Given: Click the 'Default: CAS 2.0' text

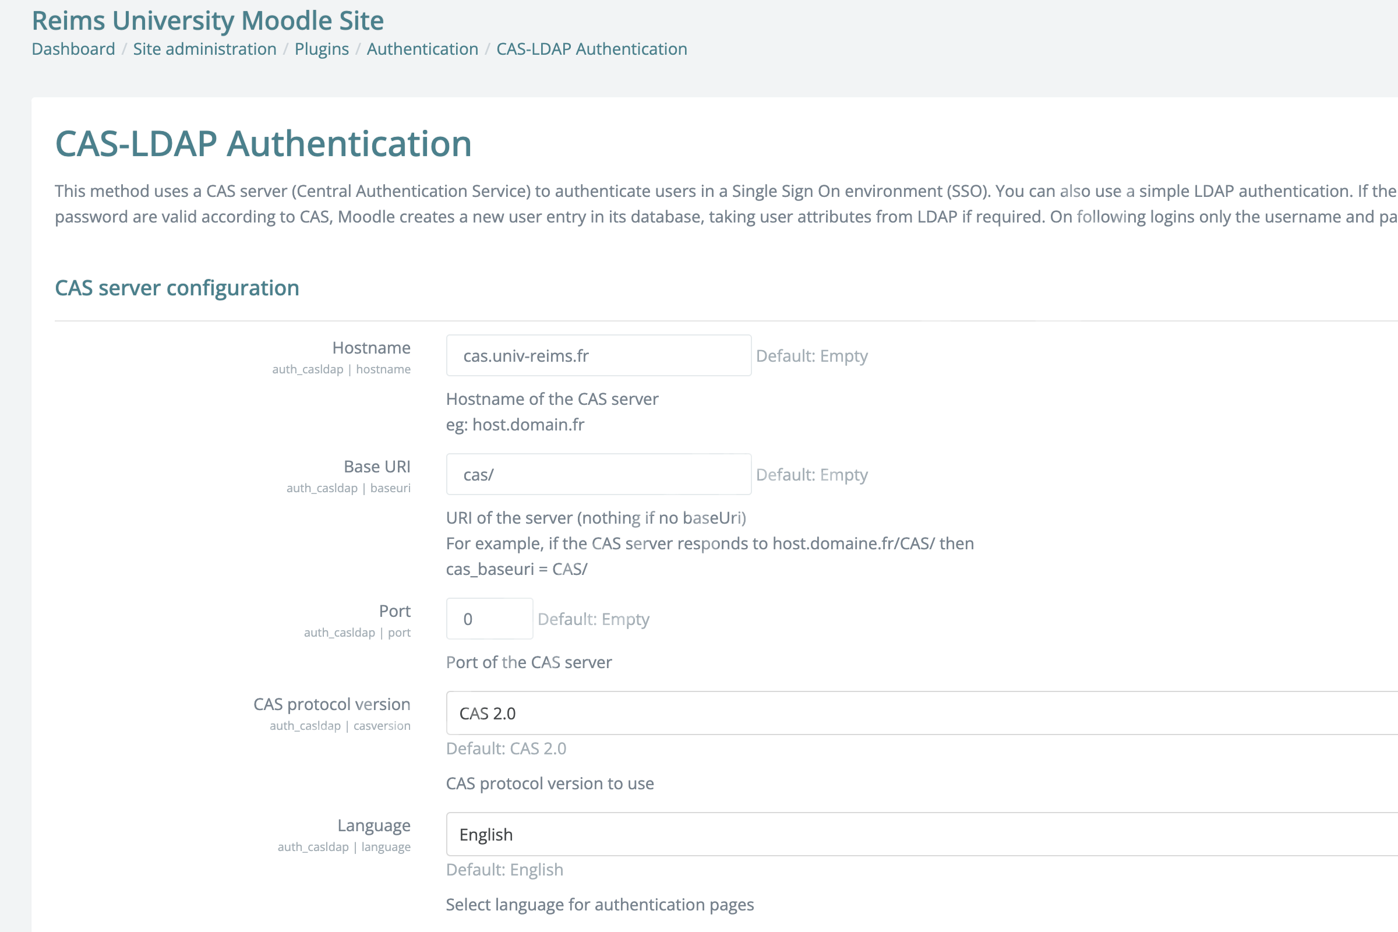Looking at the screenshot, I should [x=506, y=748].
